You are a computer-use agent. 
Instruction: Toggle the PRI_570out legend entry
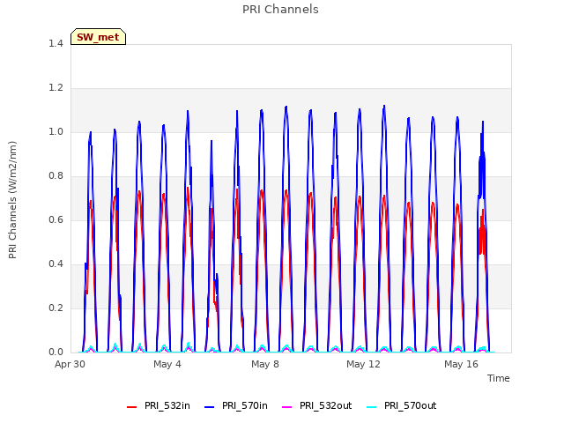402,405
